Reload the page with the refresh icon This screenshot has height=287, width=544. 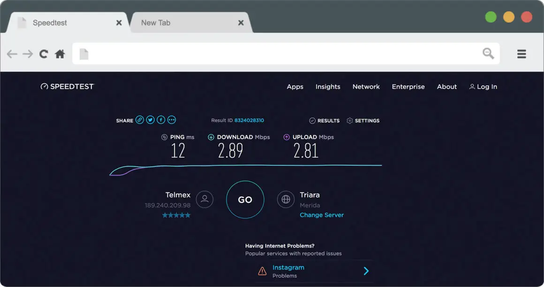[43, 54]
